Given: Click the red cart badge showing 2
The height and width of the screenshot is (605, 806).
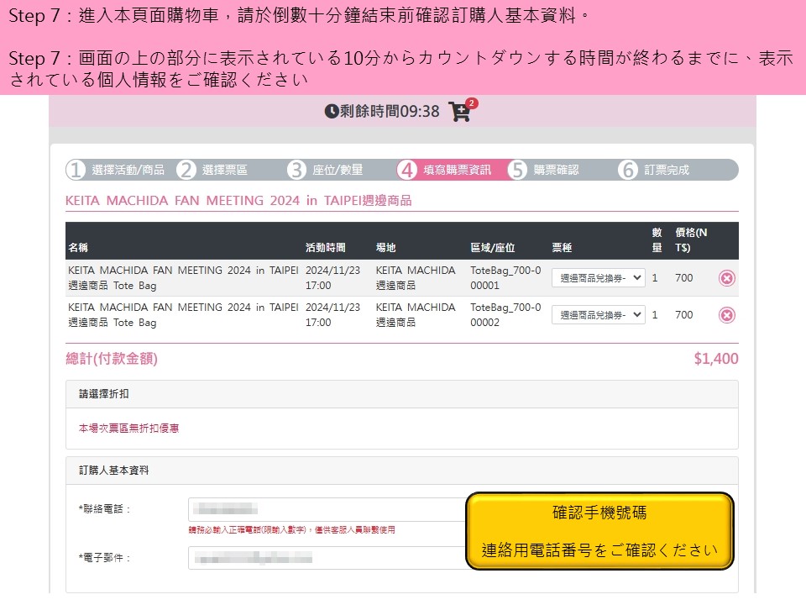Looking at the screenshot, I should pyautogui.click(x=471, y=103).
